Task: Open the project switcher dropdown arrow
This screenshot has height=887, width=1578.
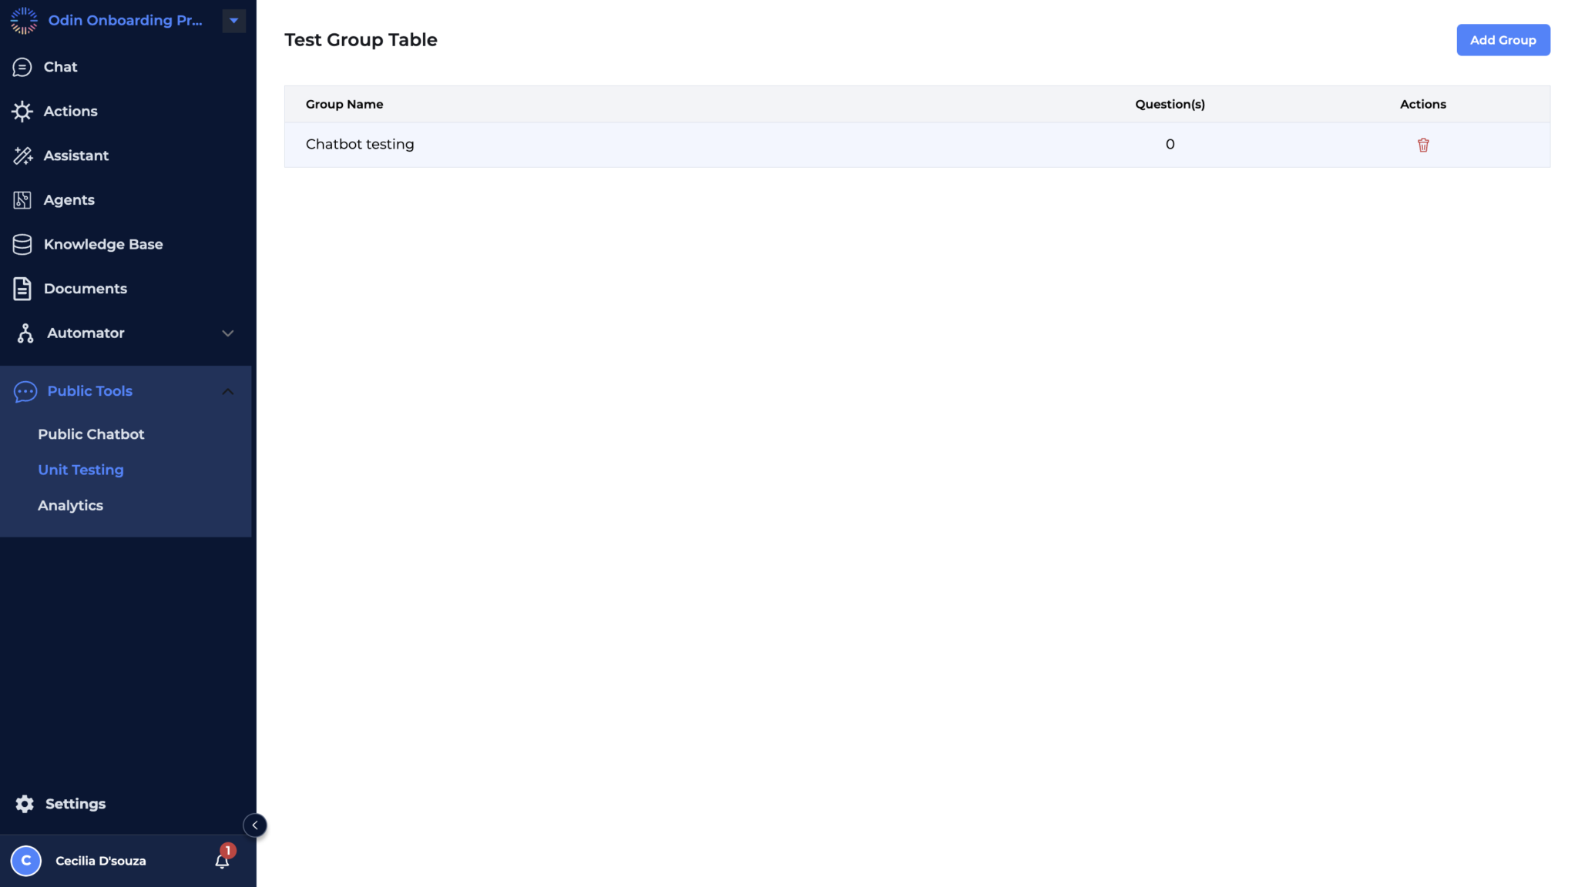Action: 233,21
